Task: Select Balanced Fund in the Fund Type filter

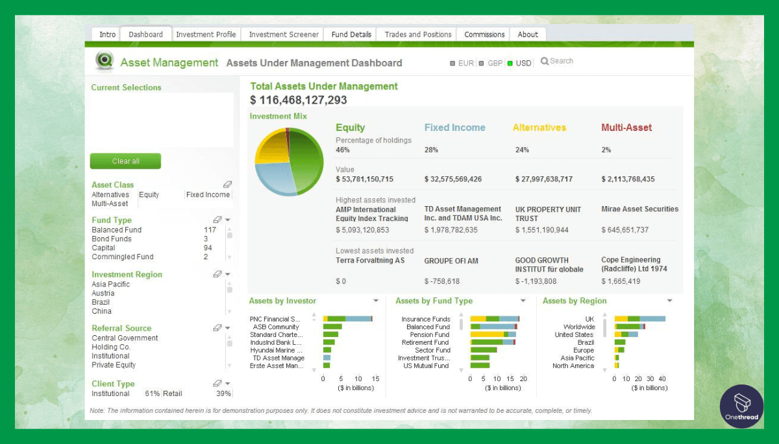Action: (116, 229)
